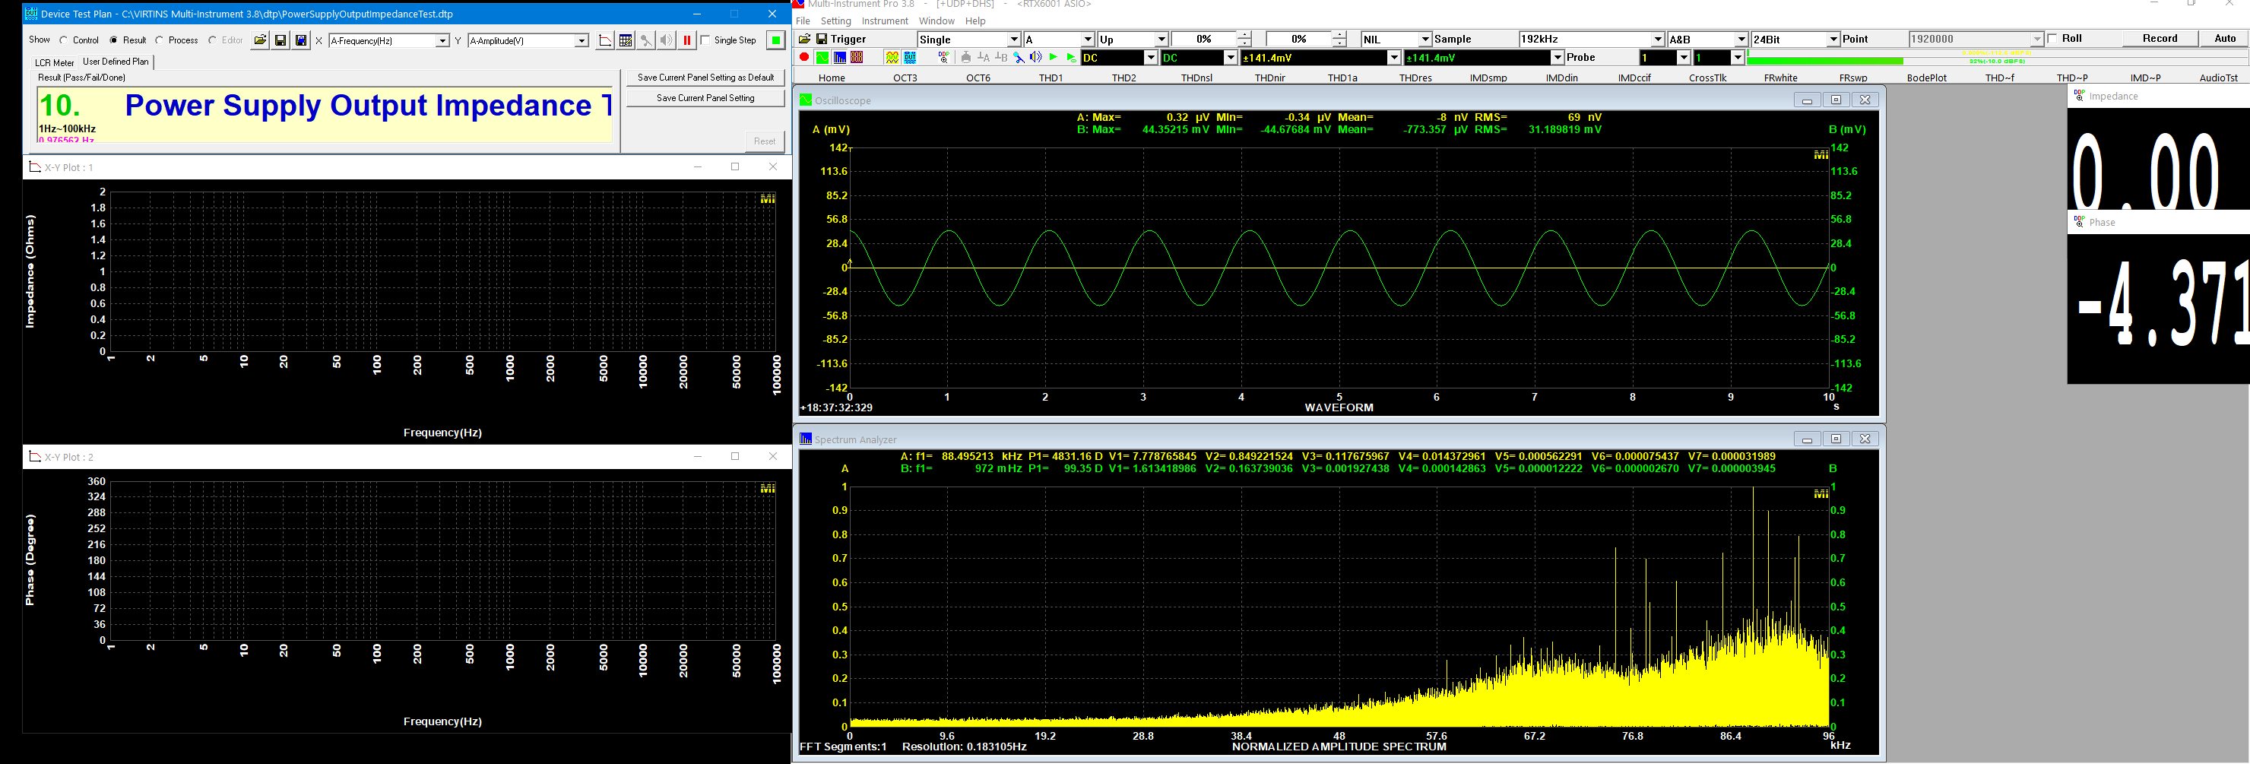Click the channel A zeroing icon
This screenshot has width=2250, height=764.
984,57
